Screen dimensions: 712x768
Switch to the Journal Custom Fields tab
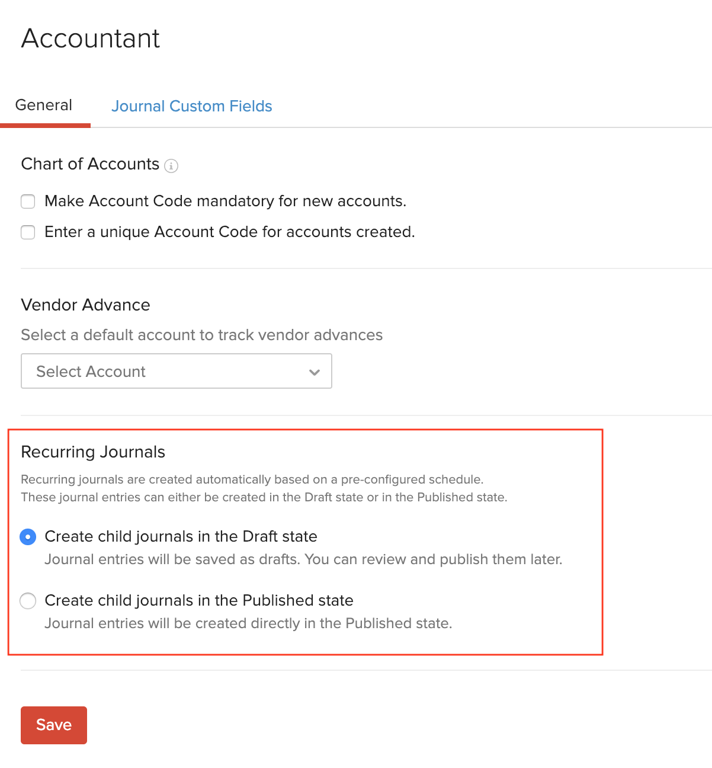(x=191, y=106)
